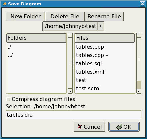Click the Files list scrollbar thumb

[x=139, y=85]
